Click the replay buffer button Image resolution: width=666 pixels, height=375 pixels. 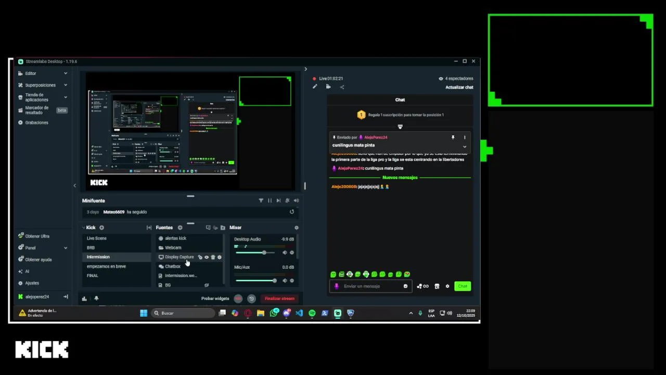pyautogui.click(x=251, y=298)
